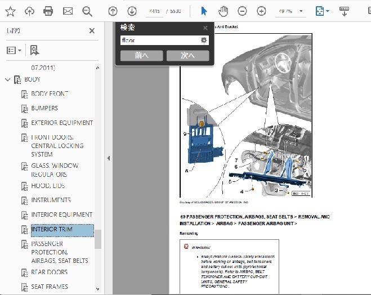Viewport: 371px width, 295px height.
Task: Select the hand pan tool
Action: click(223, 11)
